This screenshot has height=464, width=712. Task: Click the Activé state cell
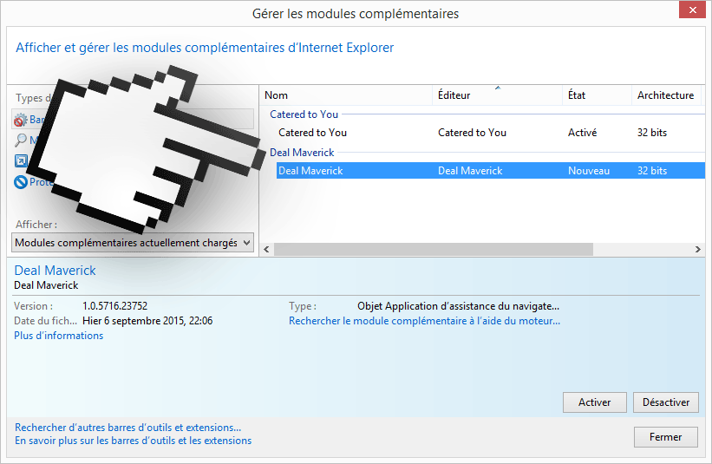pos(582,133)
